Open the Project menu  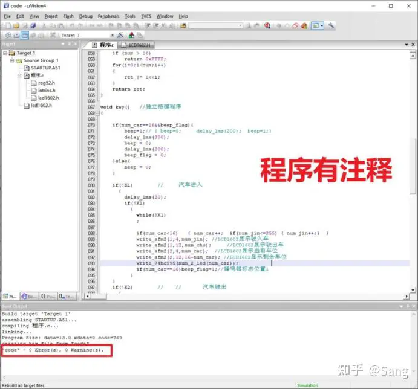click(x=51, y=16)
